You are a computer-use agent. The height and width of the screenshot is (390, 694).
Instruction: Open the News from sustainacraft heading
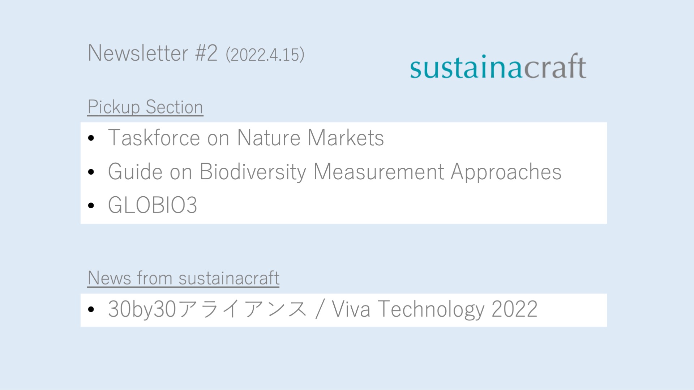(x=183, y=278)
